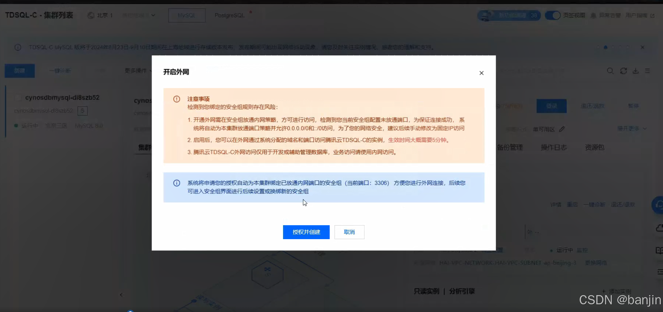Dismiss the announcement banner with its X
This screenshot has height=312, width=663.
pyautogui.click(x=642, y=47)
